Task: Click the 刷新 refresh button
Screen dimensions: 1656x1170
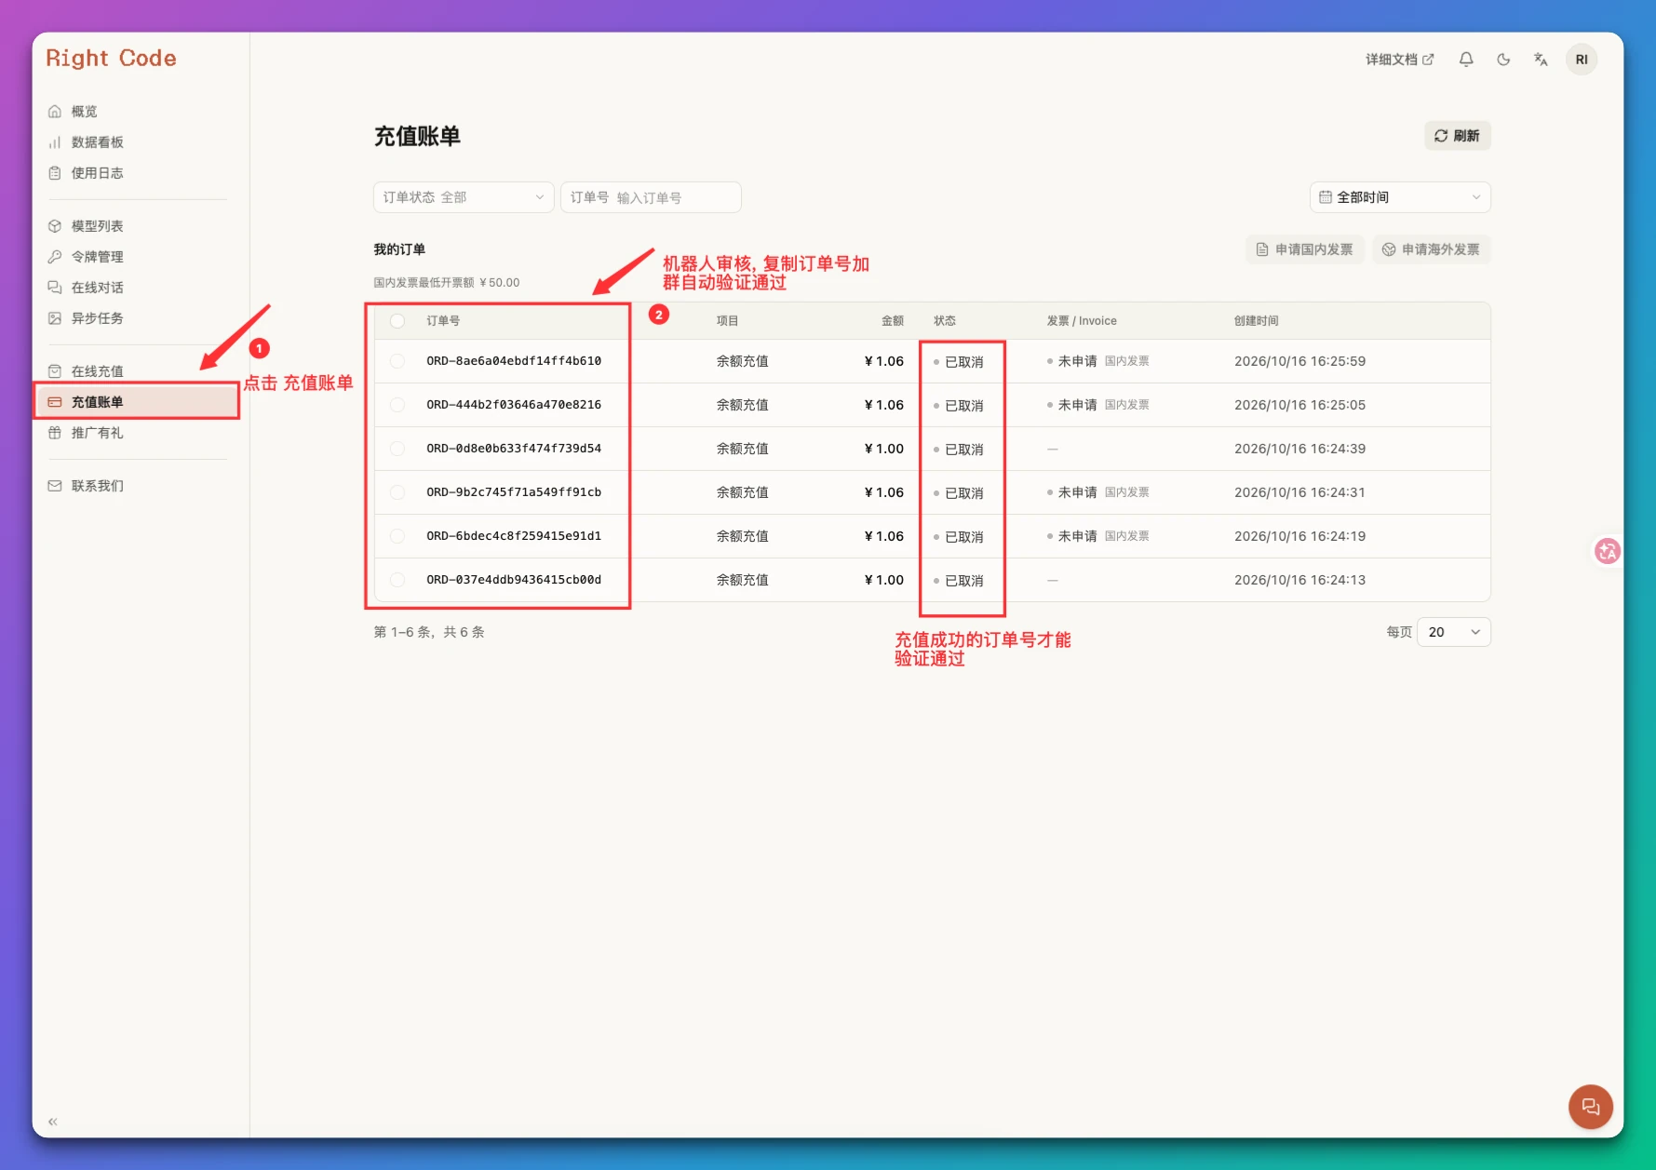Action: [1457, 136]
